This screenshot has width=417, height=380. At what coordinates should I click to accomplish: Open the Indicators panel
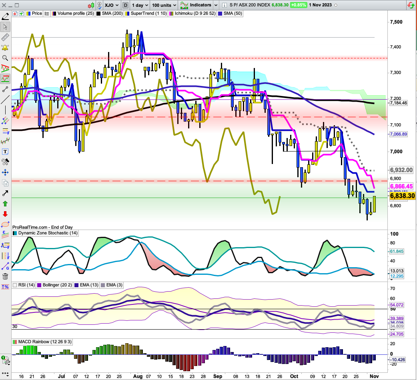click(196, 5)
